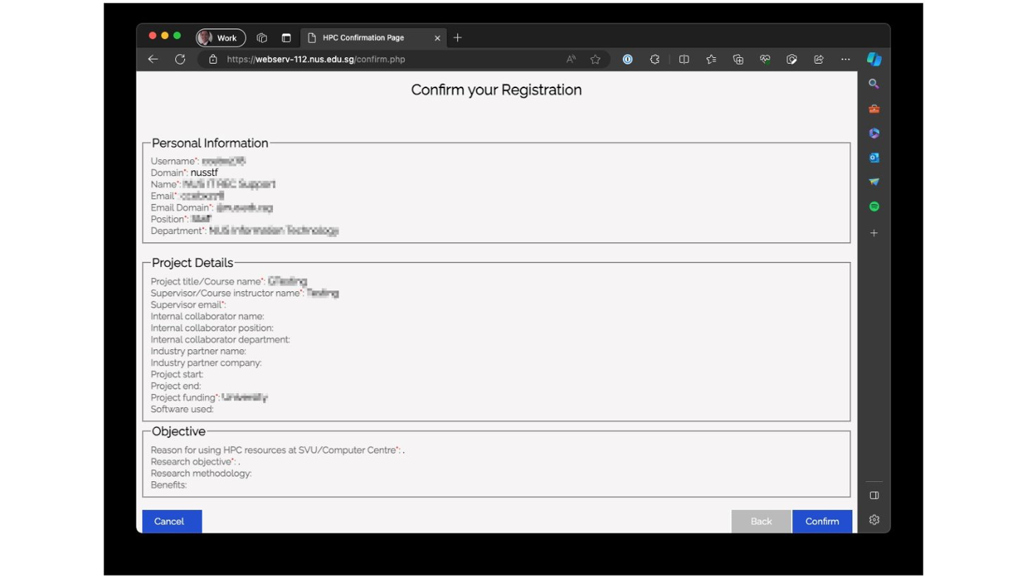Click the Position label

(169, 219)
